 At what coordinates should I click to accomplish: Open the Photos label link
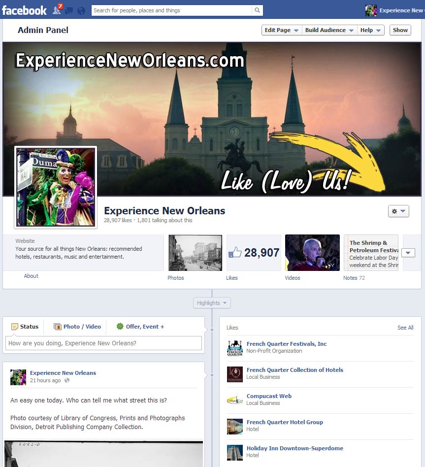click(x=175, y=278)
